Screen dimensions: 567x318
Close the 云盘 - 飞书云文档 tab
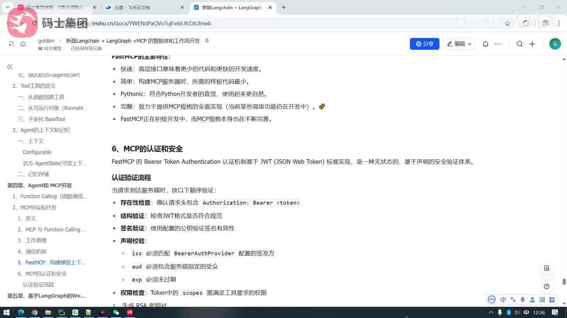pos(182,8)
